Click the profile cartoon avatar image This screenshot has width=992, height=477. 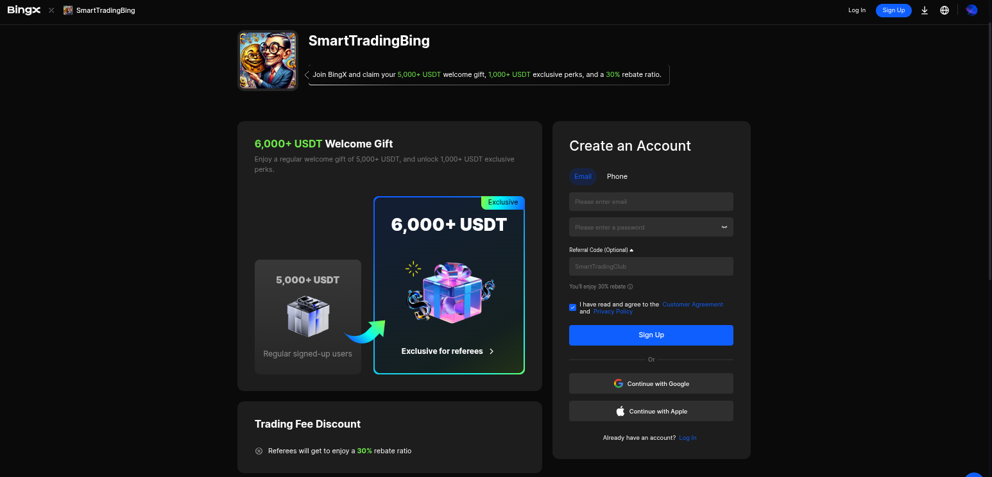(x=268, y=60)
